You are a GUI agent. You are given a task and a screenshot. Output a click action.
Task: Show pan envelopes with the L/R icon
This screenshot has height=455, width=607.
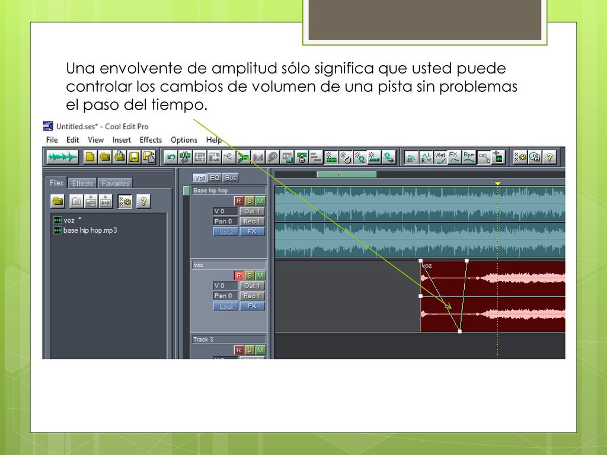point(426,157)
